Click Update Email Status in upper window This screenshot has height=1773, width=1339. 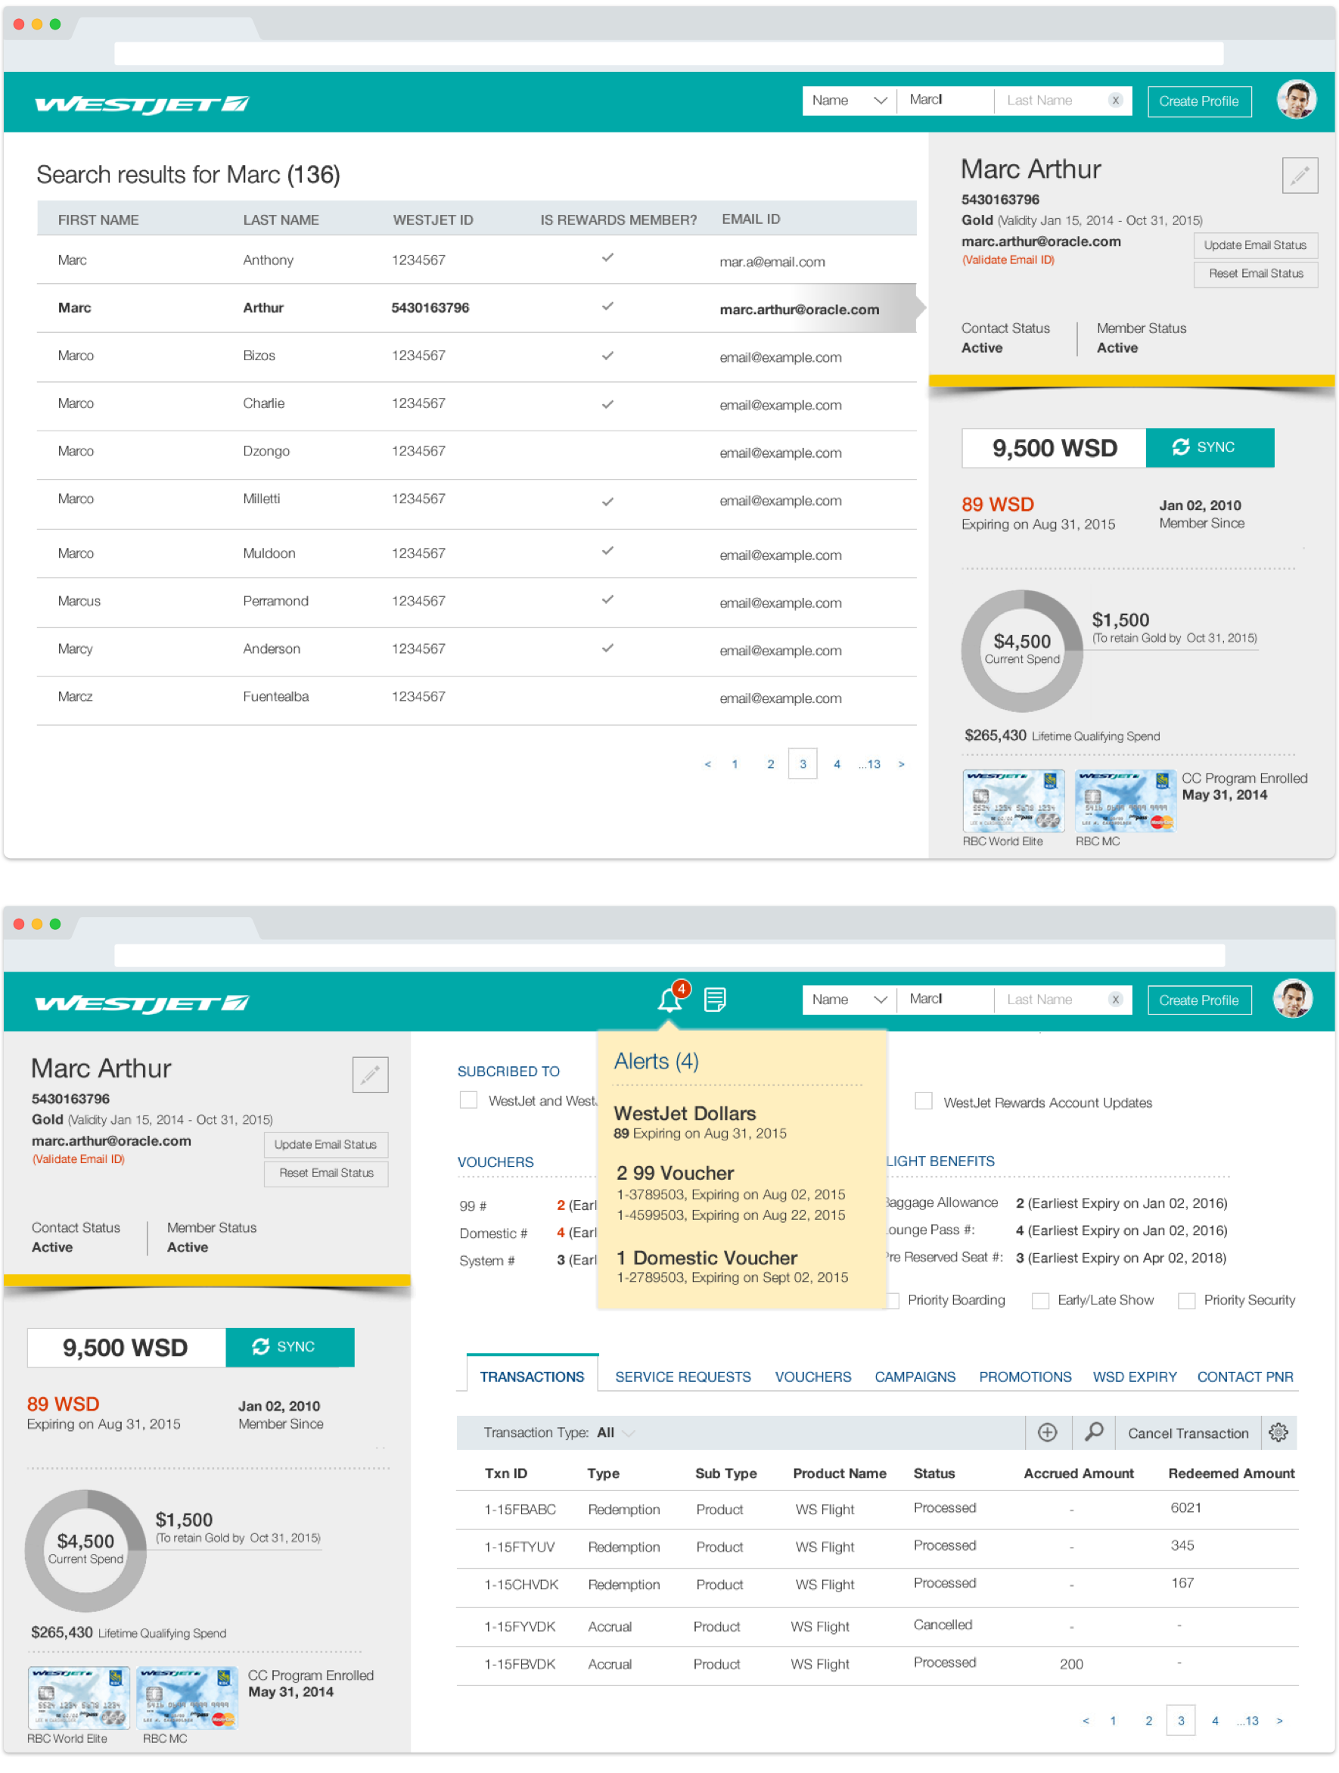click(x=1255, y=245)
